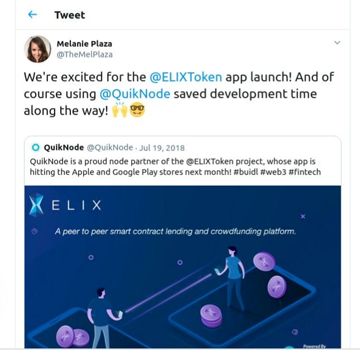Open the ELIX promotional image
The height and width of the screenshot is (350, 360).
click(183, 267)
